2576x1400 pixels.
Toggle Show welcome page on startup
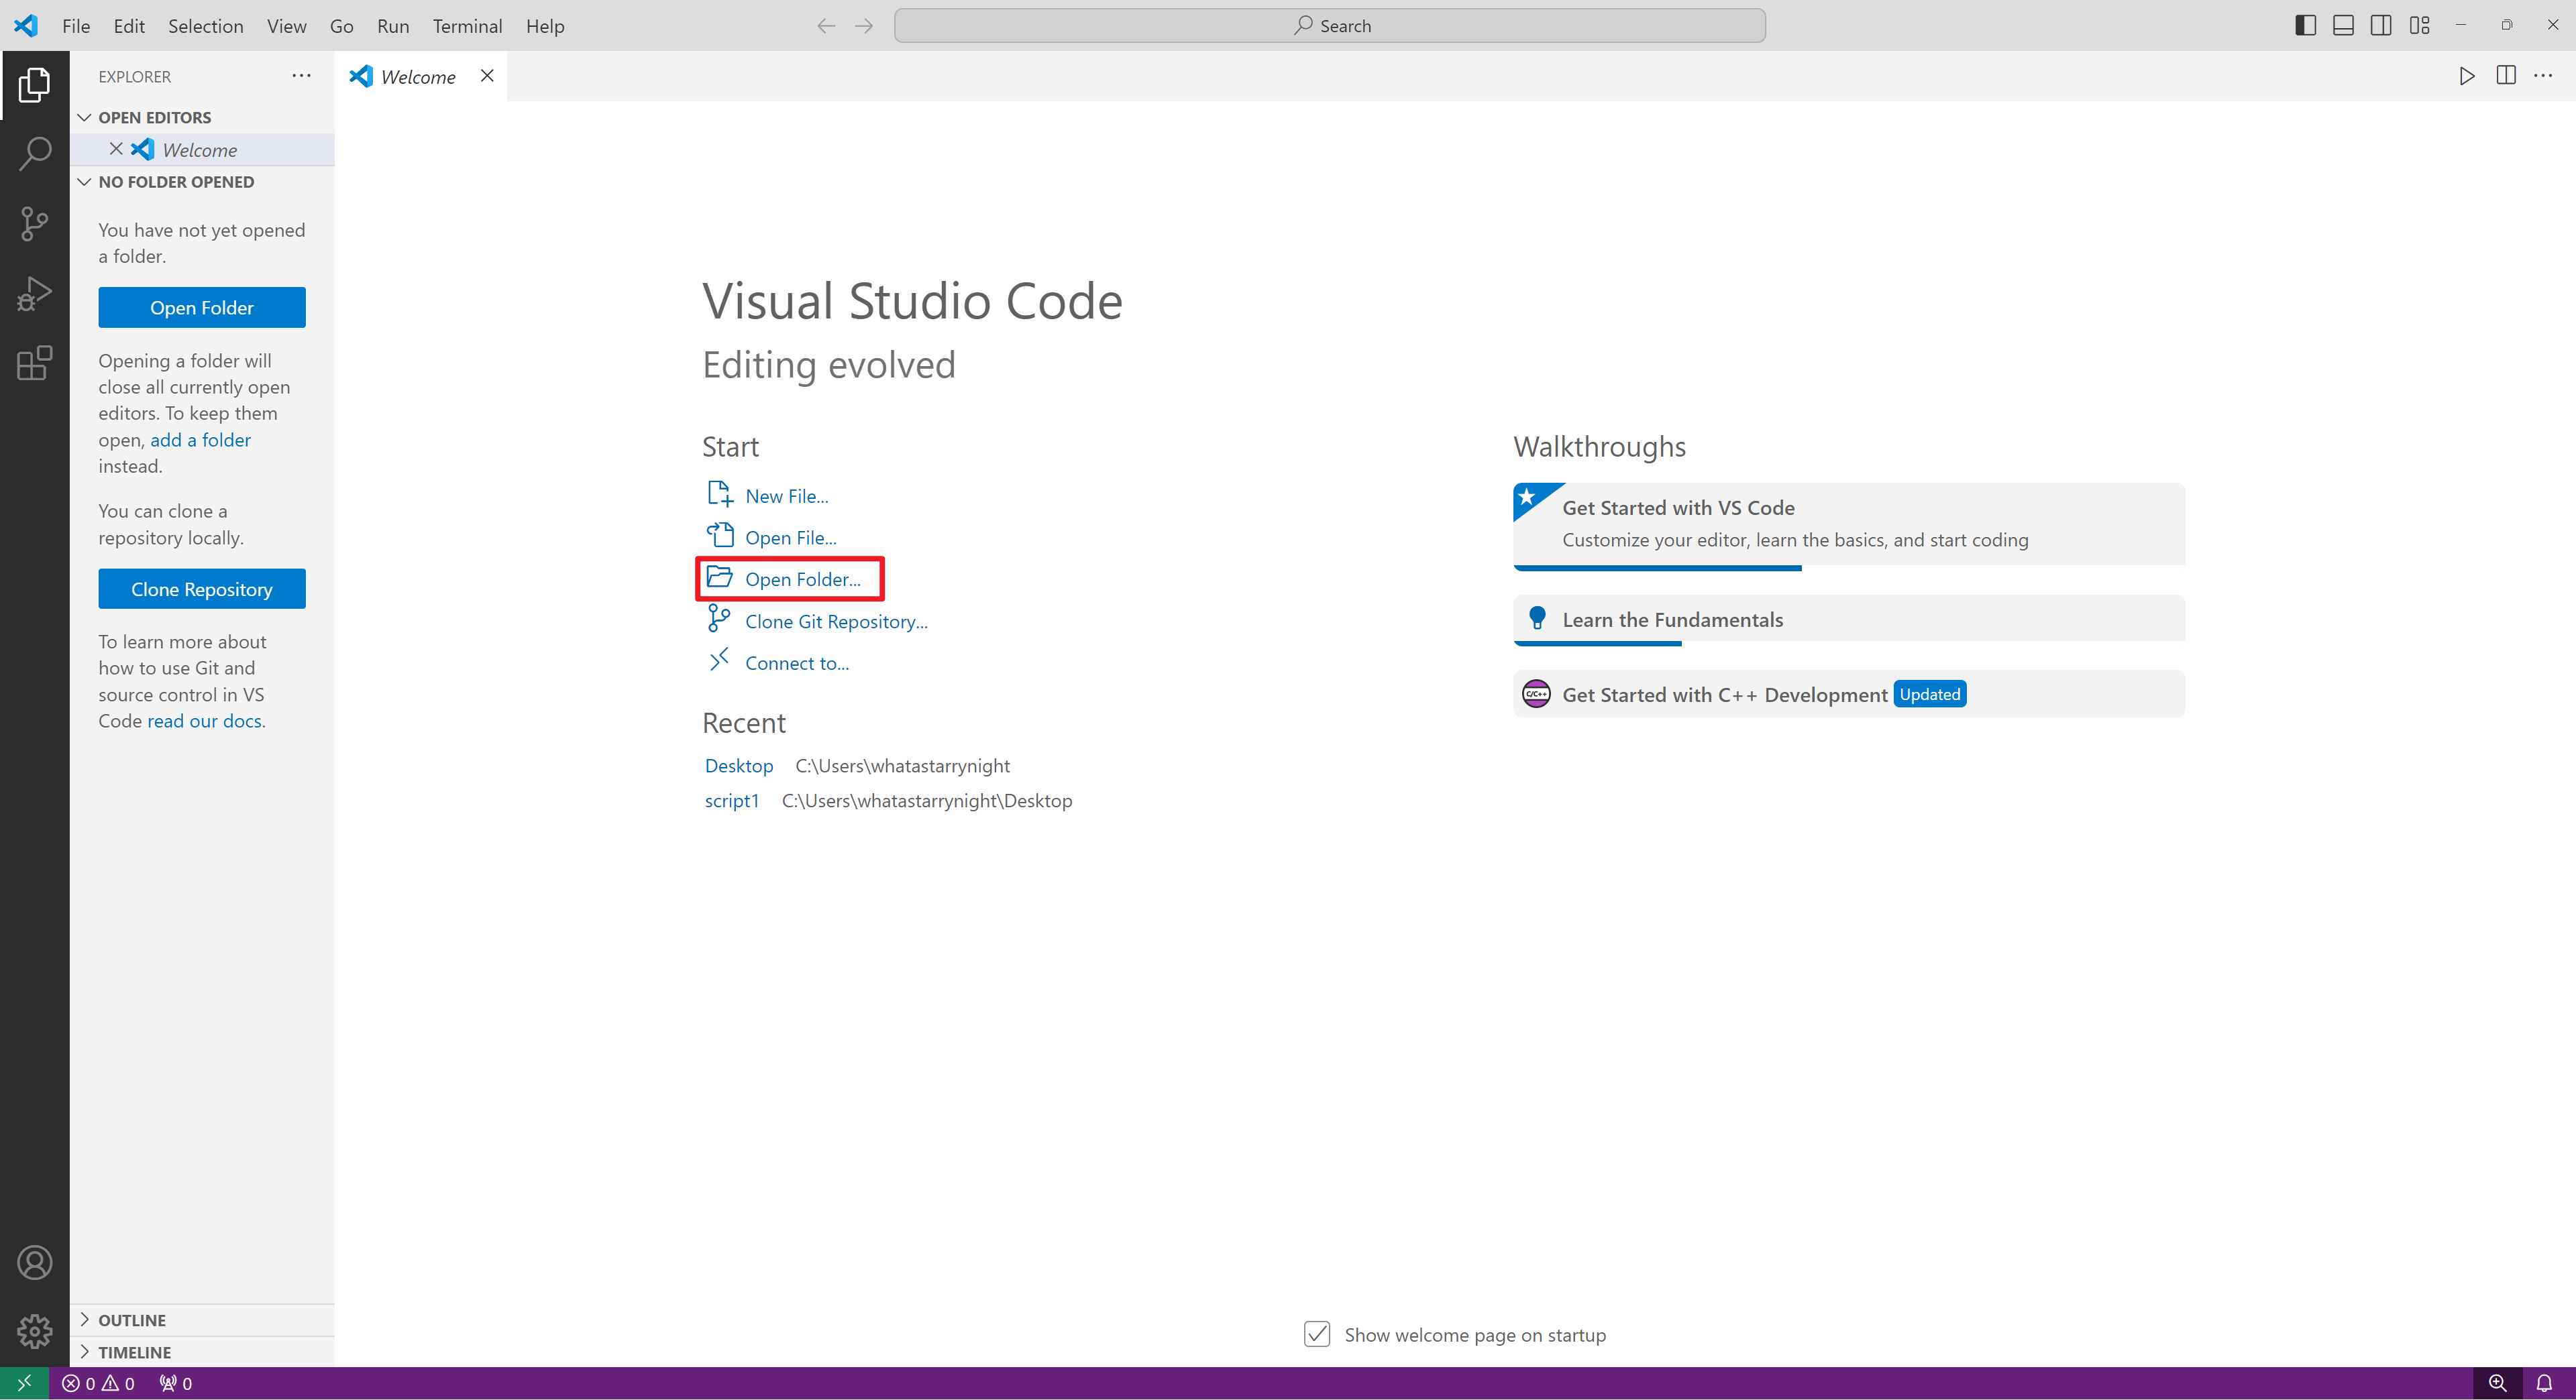pyautogui.click(x=1317, y=1334)
